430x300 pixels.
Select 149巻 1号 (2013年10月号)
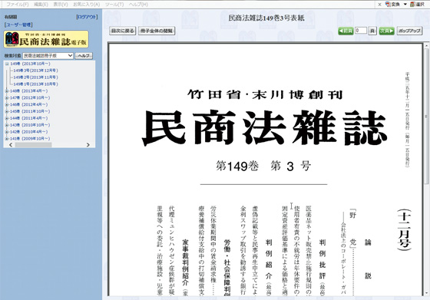pos(35,84)
